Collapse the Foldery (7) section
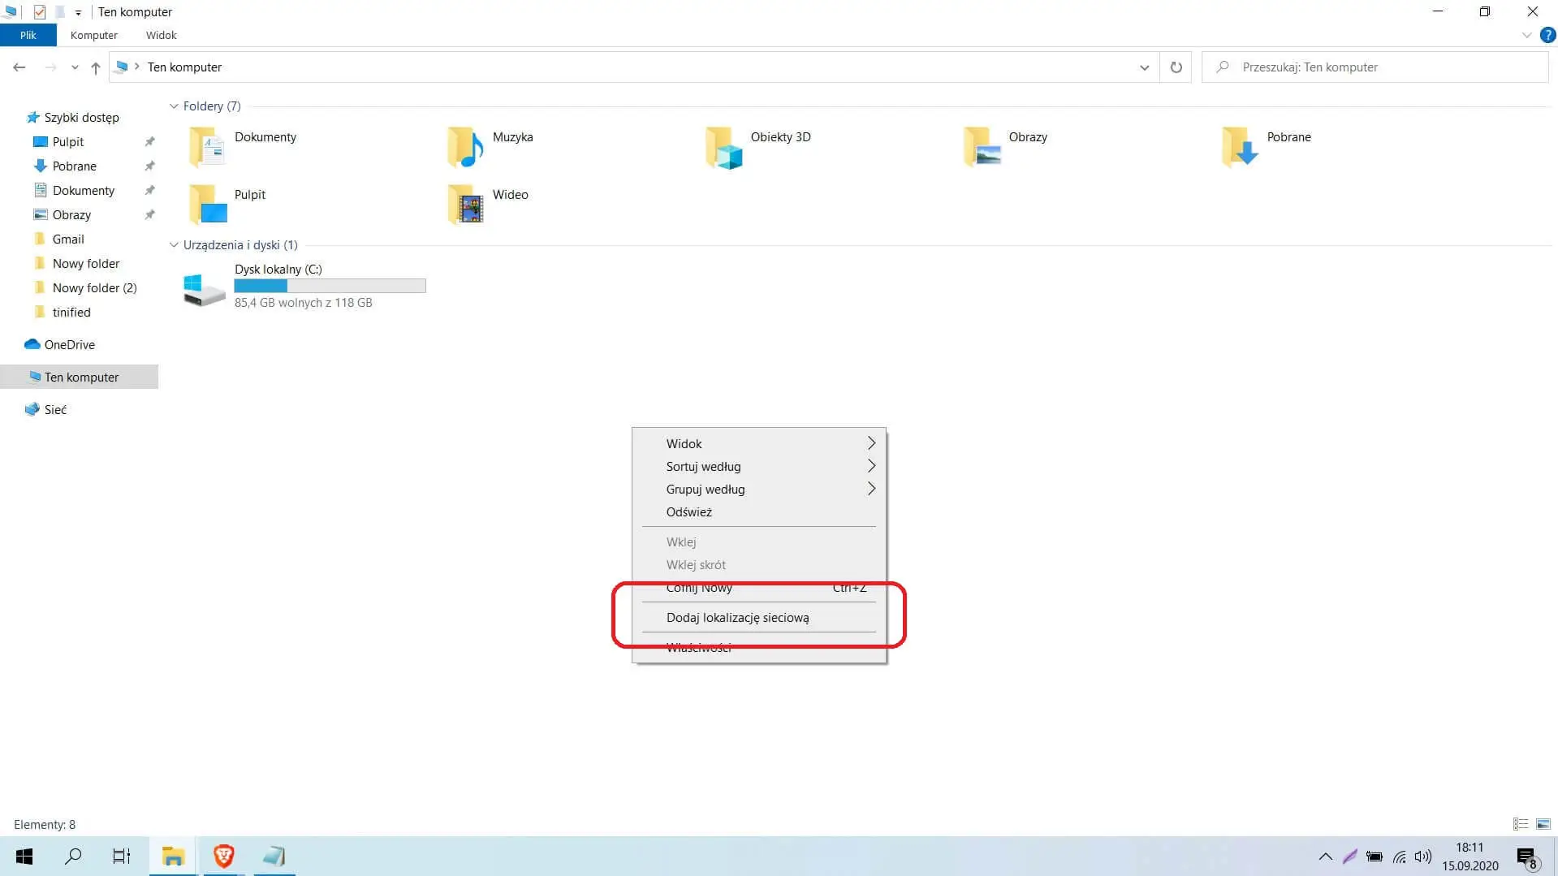 174,106
